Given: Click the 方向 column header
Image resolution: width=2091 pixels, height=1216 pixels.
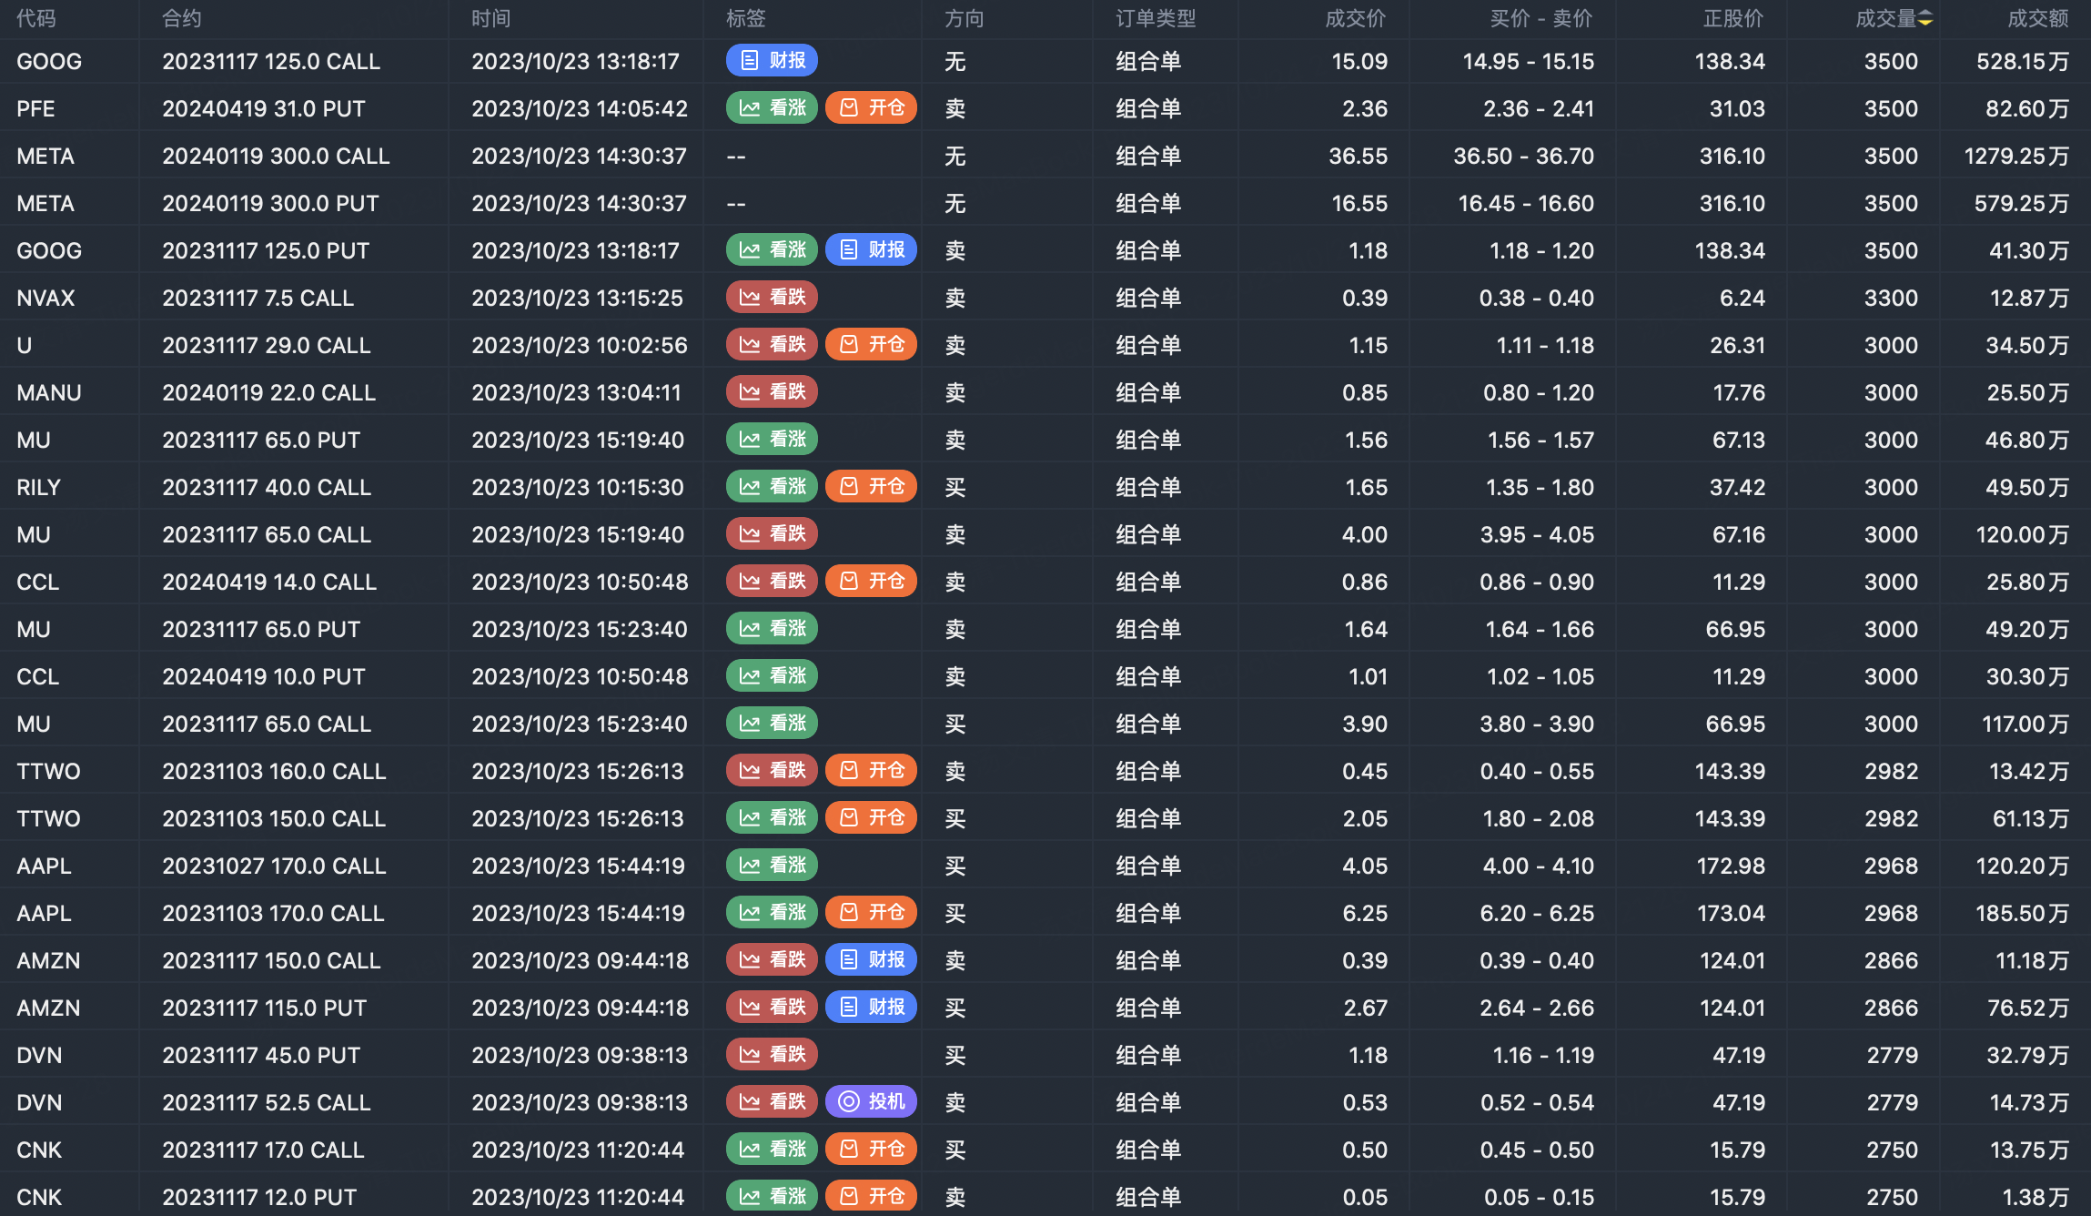Looking at the screenshot, I should pyautogui.click(x=965, y=19).
